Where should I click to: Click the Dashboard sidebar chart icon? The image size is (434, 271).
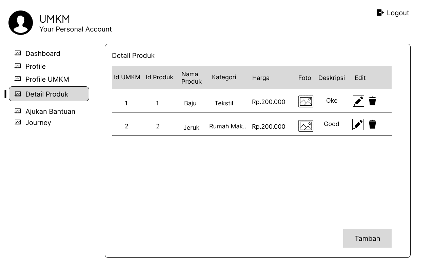point(18,53)
